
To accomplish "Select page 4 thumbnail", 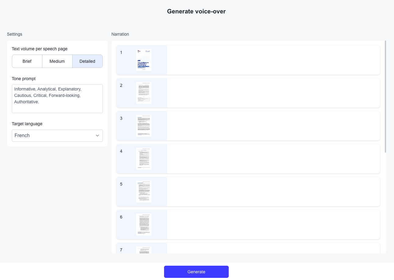I will point(144,159).
